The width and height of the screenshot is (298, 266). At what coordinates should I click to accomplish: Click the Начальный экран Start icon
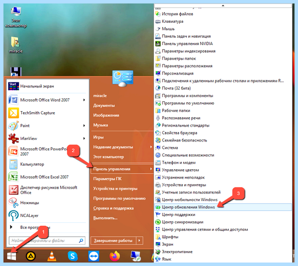[13, 86]
